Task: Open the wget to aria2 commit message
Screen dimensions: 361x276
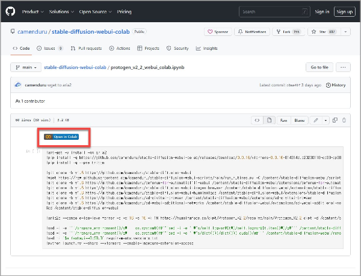Action: click(x=60, y=85)
